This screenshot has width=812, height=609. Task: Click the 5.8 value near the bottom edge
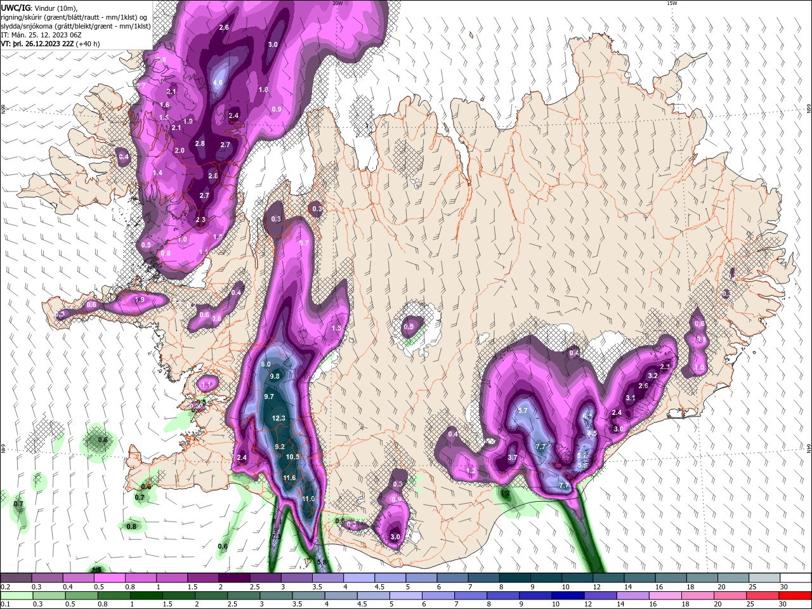point(321,562)
